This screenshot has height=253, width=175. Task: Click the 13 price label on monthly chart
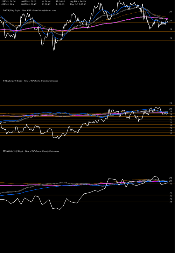(x=171, y=202)
